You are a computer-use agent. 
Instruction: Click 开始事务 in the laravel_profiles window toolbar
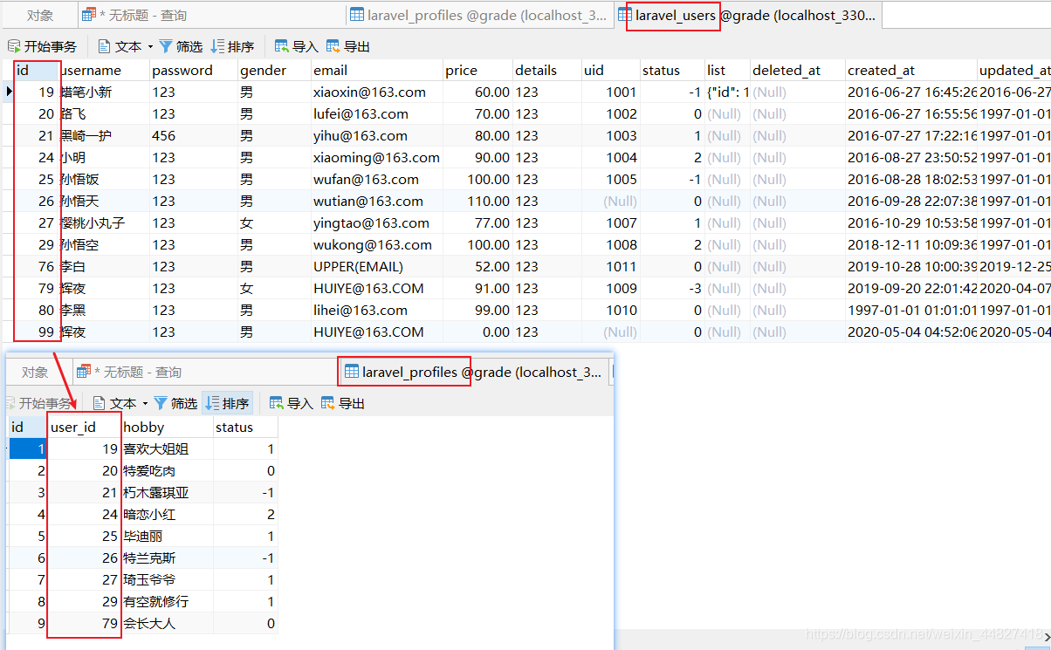click(38, 403)
